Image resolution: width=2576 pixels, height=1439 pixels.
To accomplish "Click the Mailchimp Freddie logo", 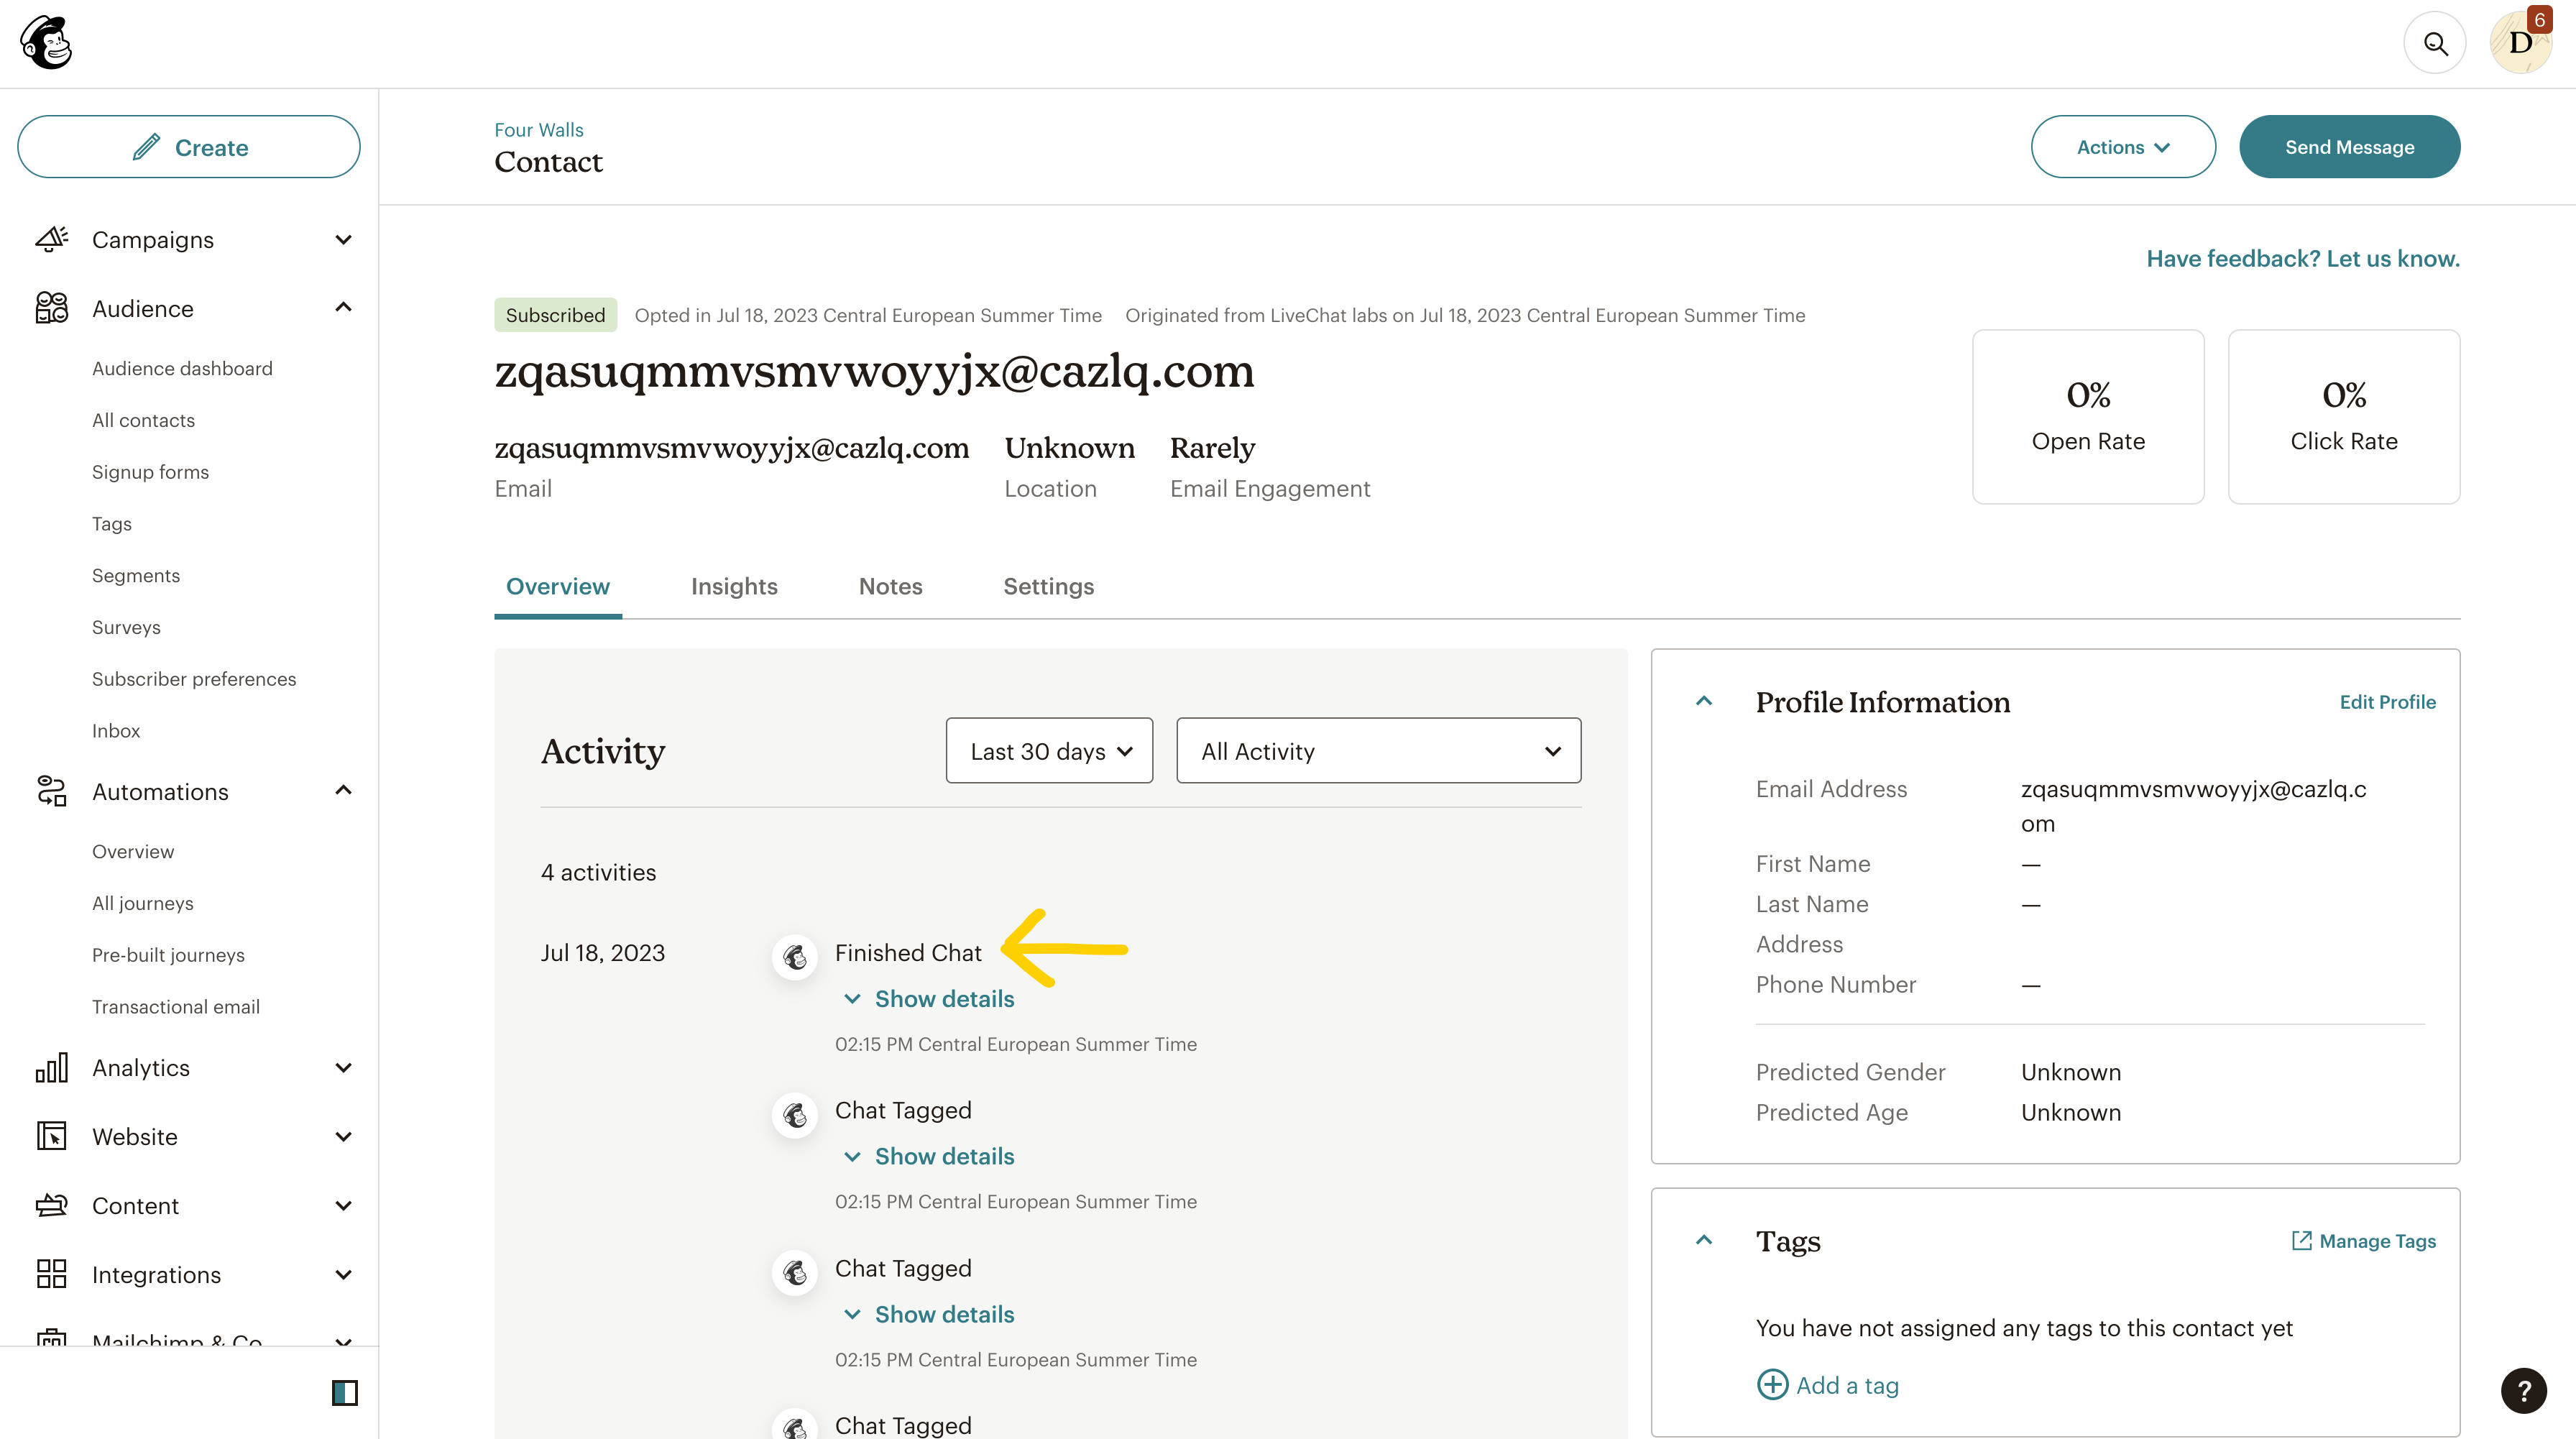I will [x=46, y=43].
